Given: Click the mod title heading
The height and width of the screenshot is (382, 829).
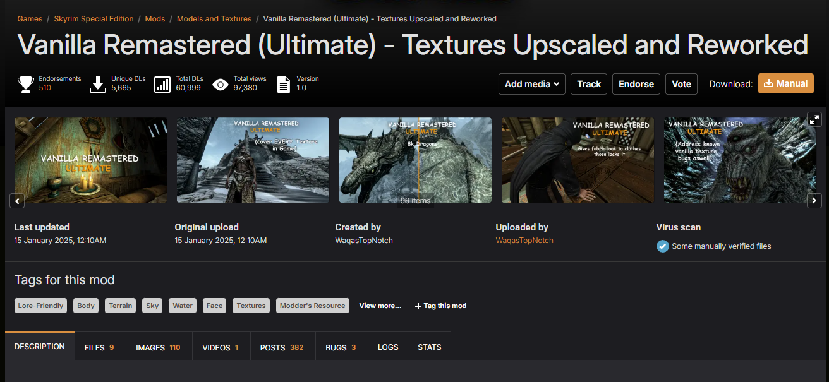Looking at the screenshot, I should (x=413, y=45).
